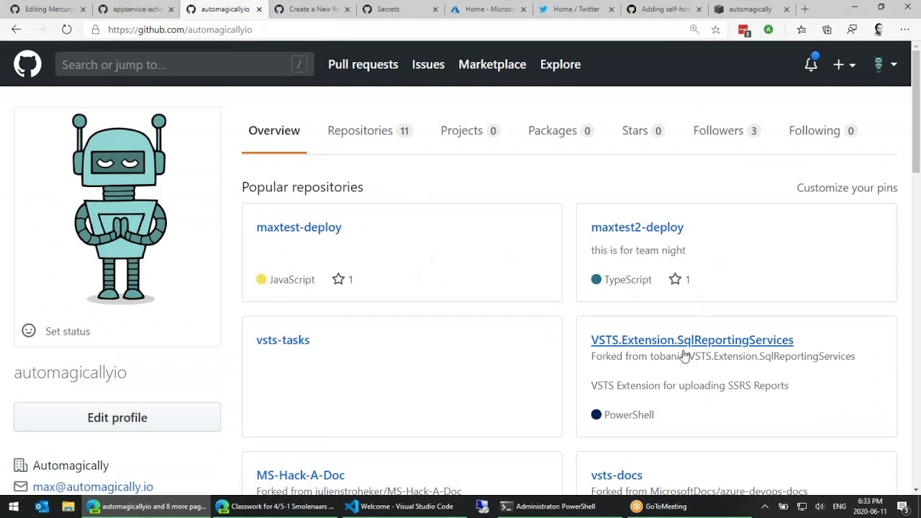Open VSTS.Extension.SqlReportingServices repository
Screen dimensions: 921x518
[691, 340]
